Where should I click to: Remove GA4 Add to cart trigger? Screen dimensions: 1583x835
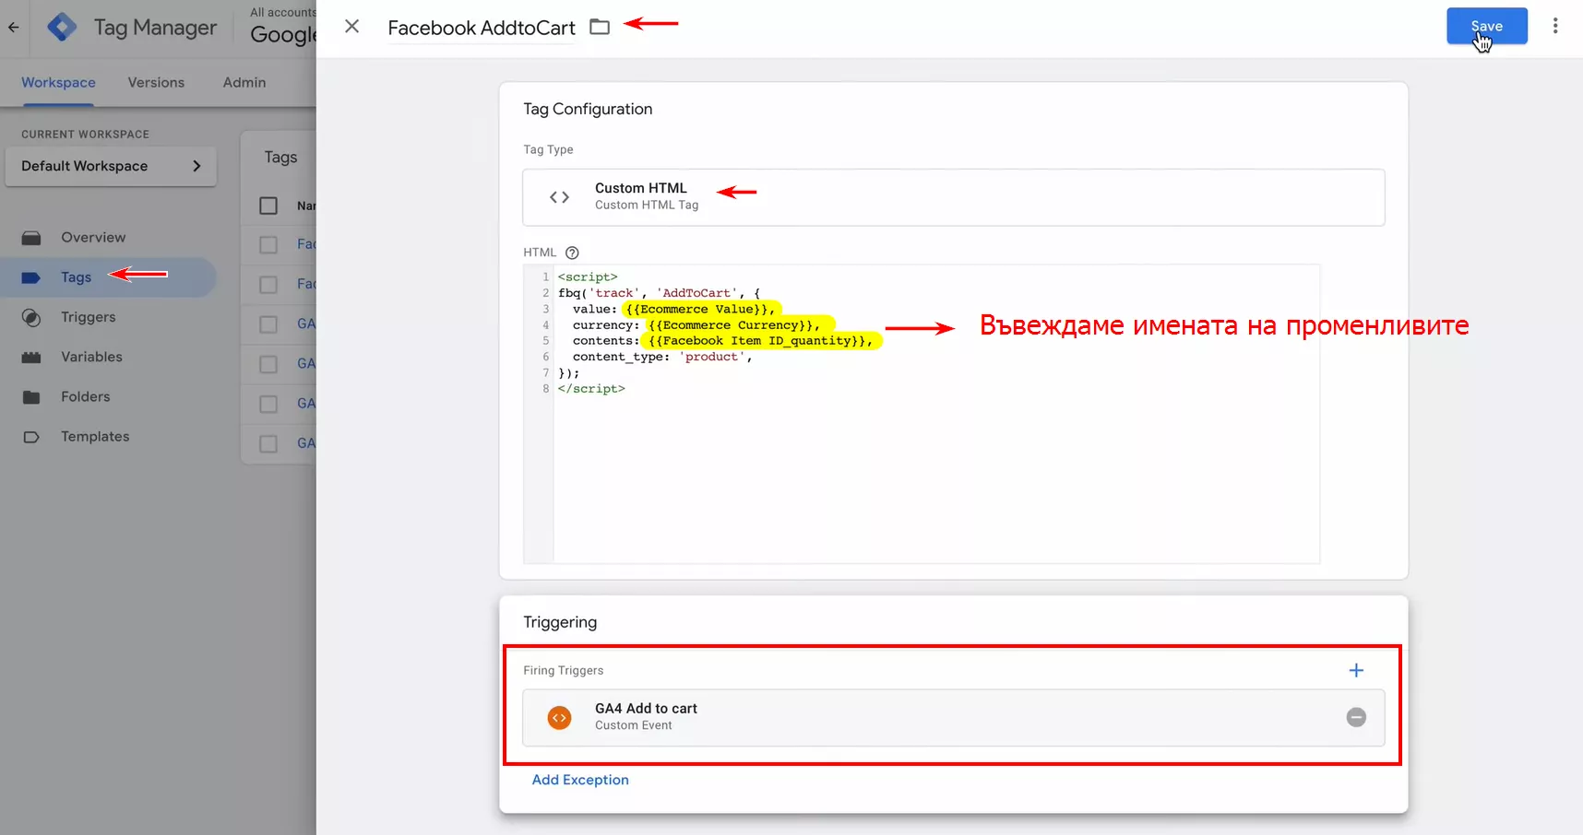(x=1356, y=717)
